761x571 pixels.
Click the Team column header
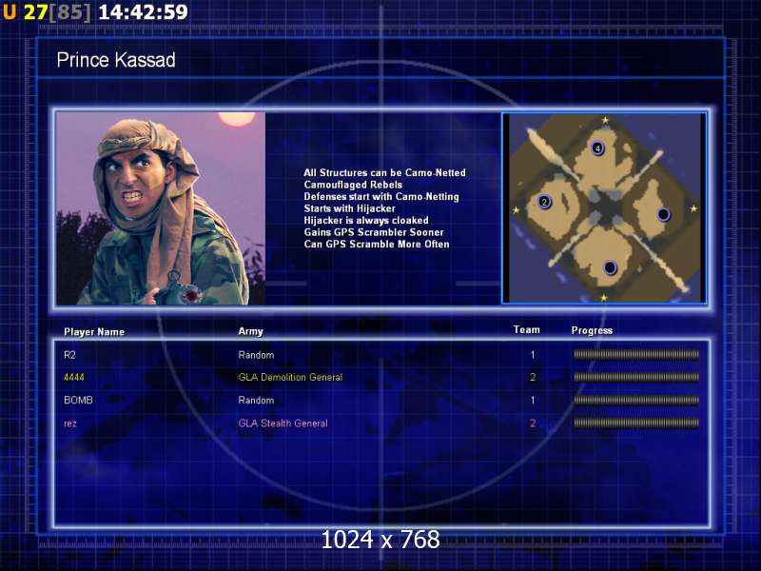point(526,330)
